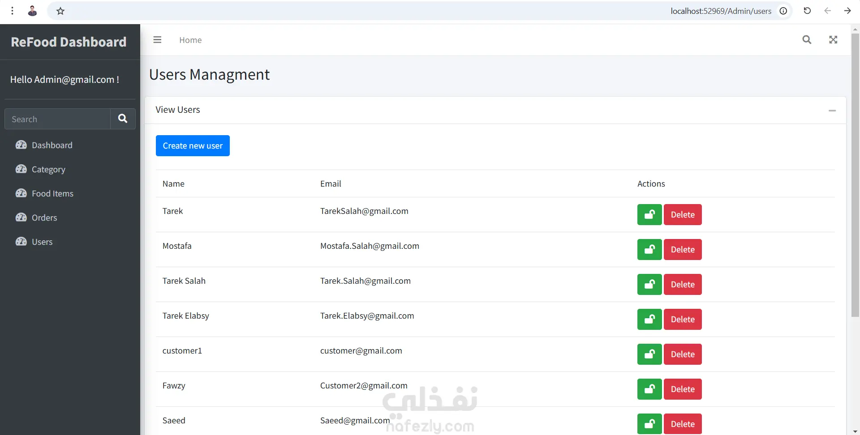Open the Food Items sidebar menu item

coord(70,193)
